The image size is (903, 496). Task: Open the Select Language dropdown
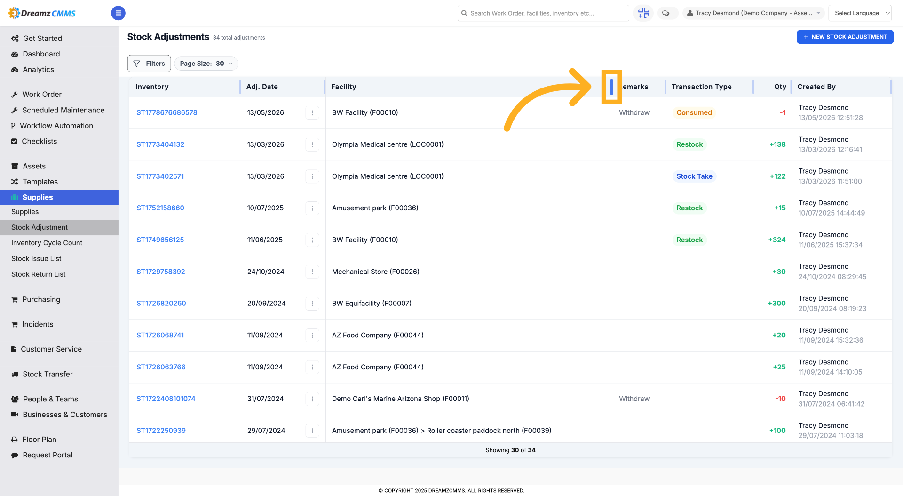click(x=860, y=13)
